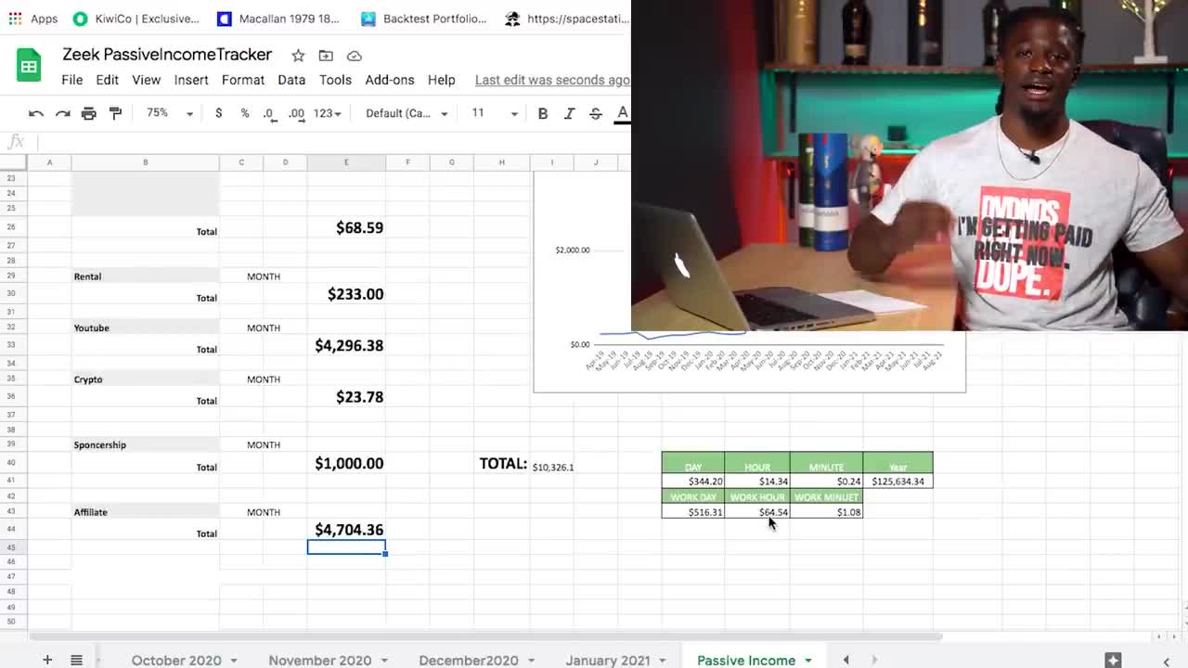Star the Zeek PassiveIncomeTracker document
The width and height of the screenshot is (1188, 668).
click(x=298, y=56)
